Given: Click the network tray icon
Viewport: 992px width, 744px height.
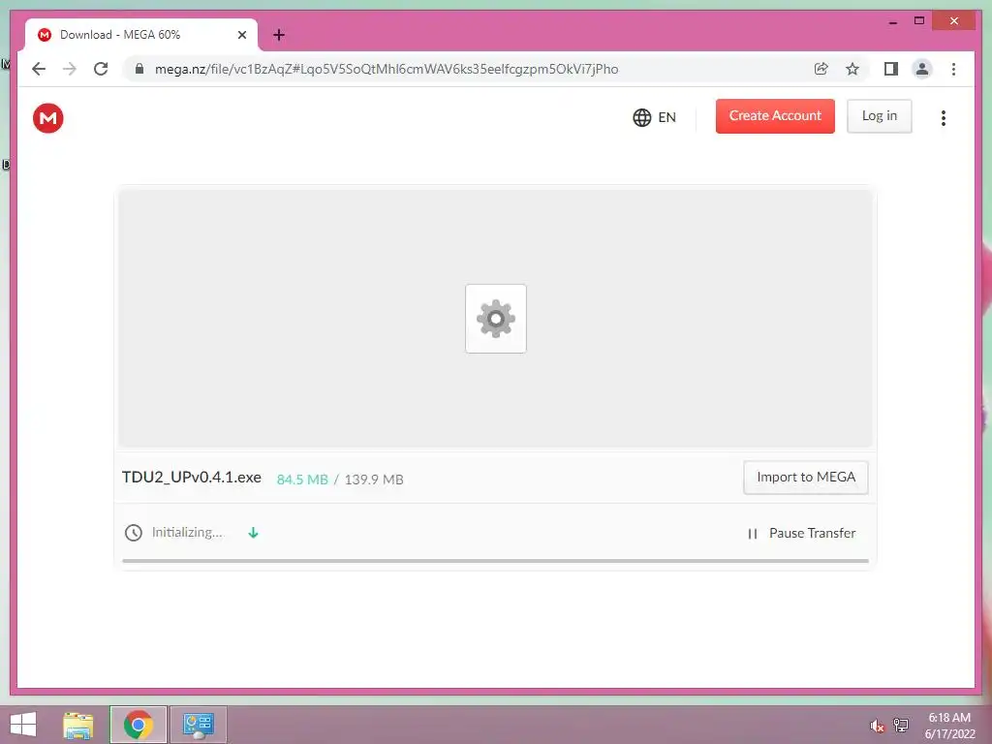Looking at the screenshot, I should 901,726.
